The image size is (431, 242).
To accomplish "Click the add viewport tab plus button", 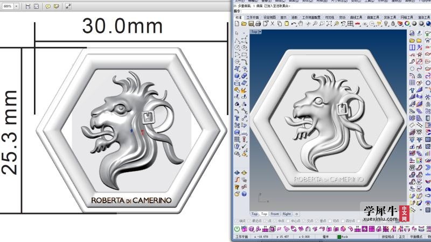I will pos(297,213).
